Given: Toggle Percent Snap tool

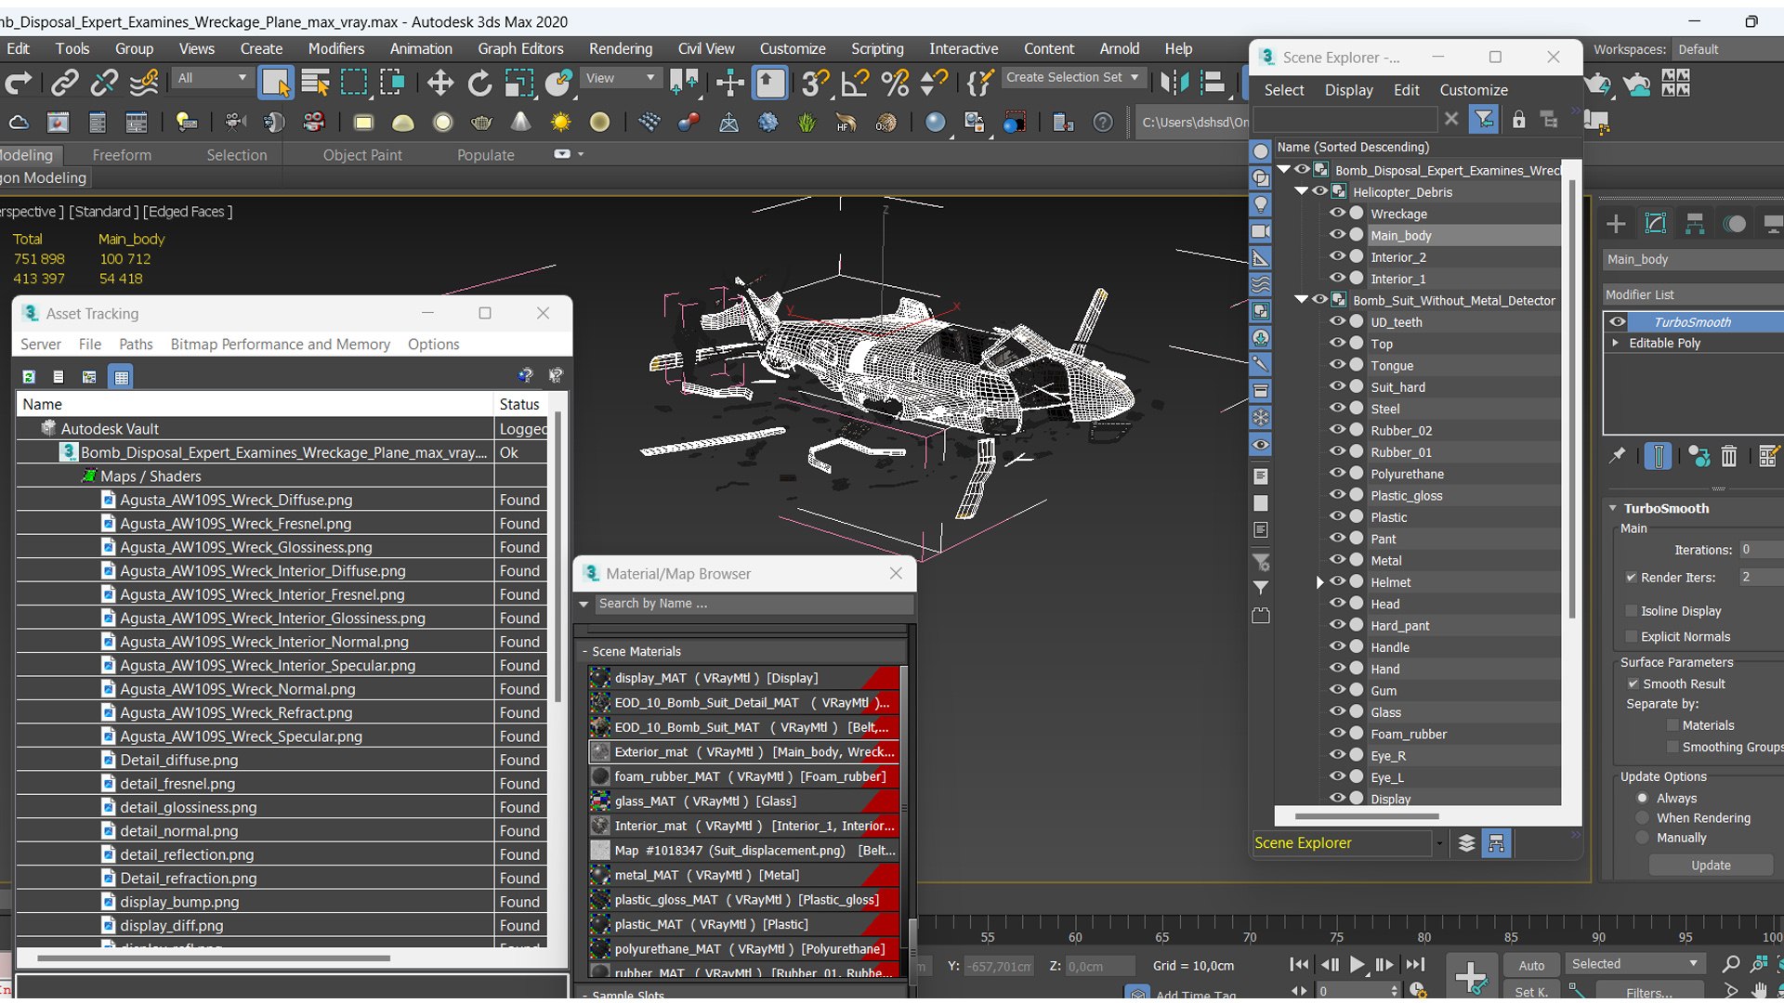Looking at the screenshot, I should [895, 84].
